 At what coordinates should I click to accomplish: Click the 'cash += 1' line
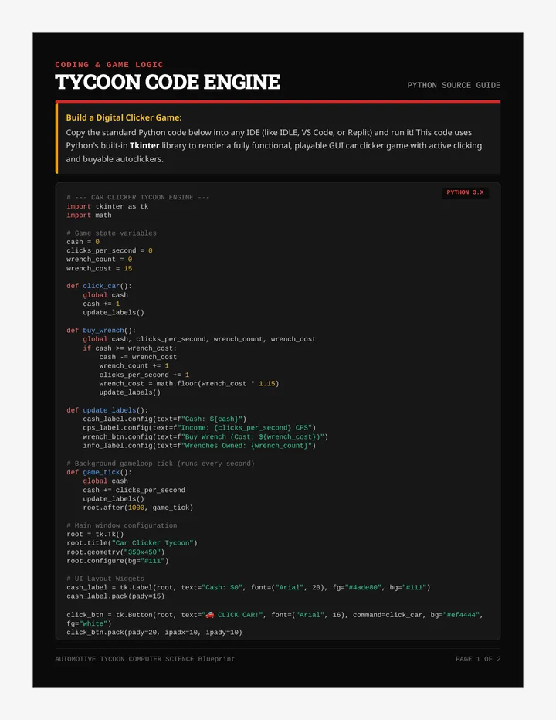(x=101, y=304)
